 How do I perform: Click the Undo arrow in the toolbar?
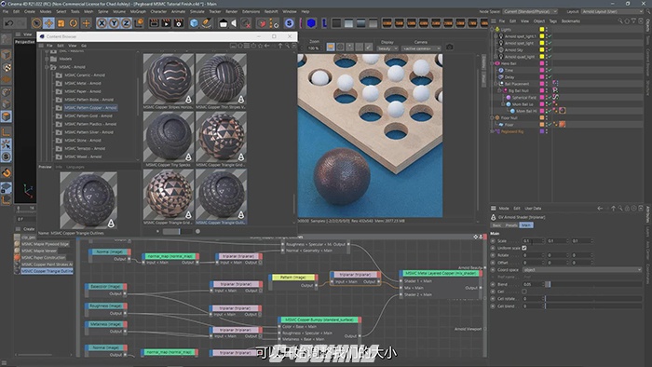(x=8, y=23)
